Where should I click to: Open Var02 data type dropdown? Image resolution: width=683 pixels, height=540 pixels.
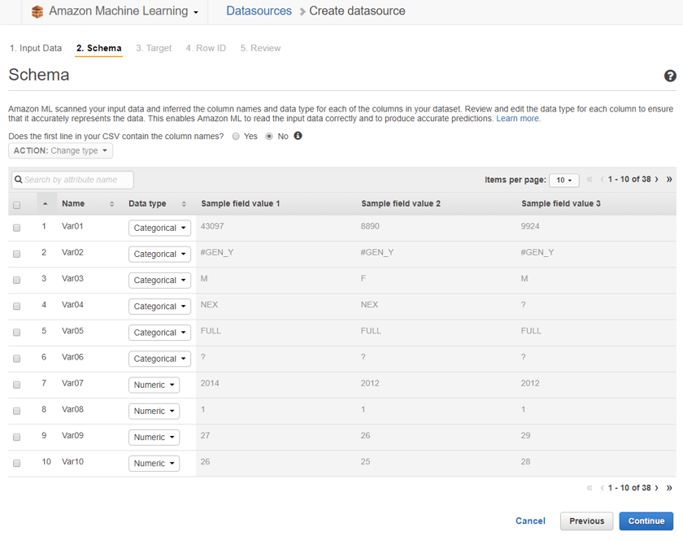tap(159, 254)
